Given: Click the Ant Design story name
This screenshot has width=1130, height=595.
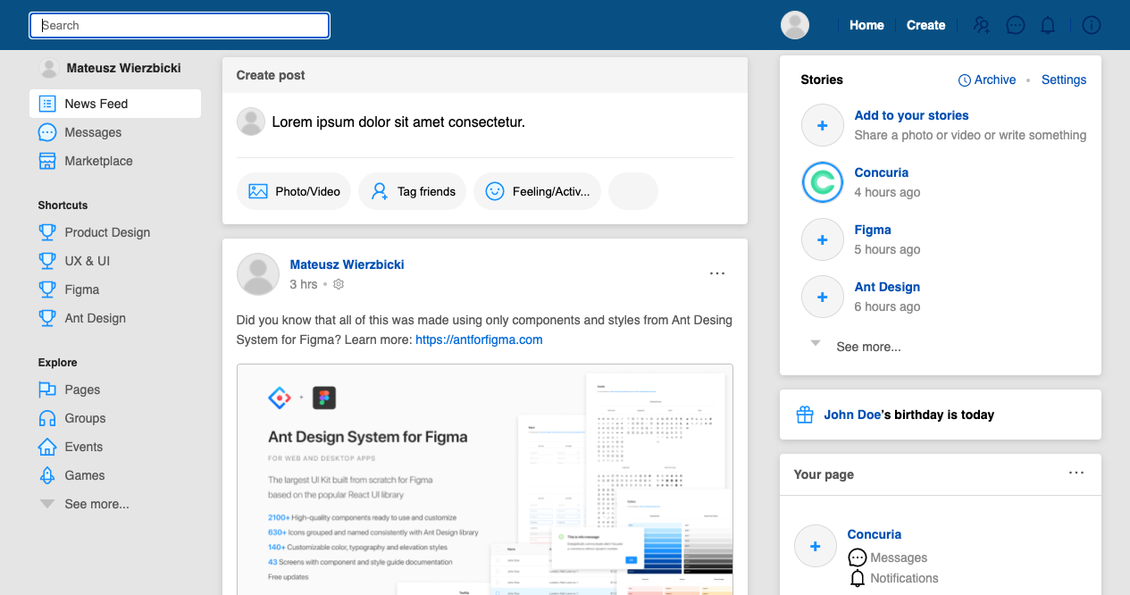Looking at the screenshot, I should (x=887, y=287).
